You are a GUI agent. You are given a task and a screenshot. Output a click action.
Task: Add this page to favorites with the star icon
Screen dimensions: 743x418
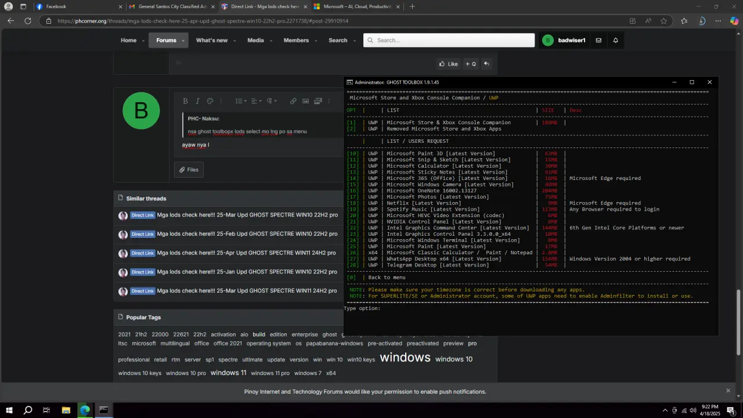pos(663,21)
